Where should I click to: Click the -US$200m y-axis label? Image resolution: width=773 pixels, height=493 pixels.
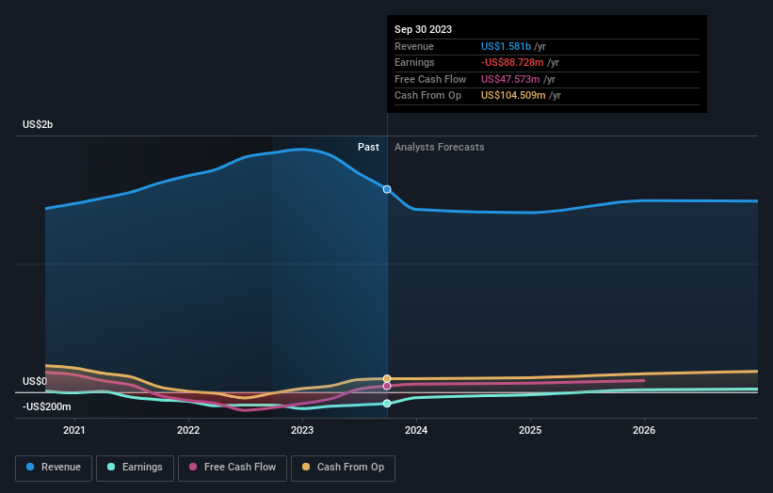[46, 406]
